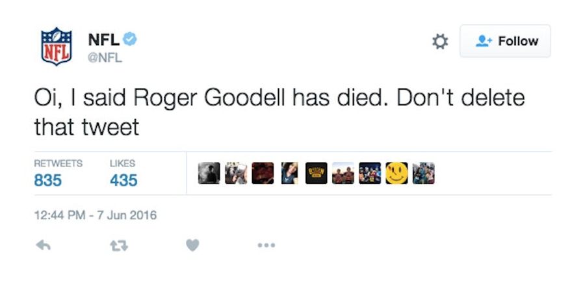585x281 pixels.
Task: Open the 12:44 PM - 7 Jun 2016 timestamp
Action: point(96,215)
